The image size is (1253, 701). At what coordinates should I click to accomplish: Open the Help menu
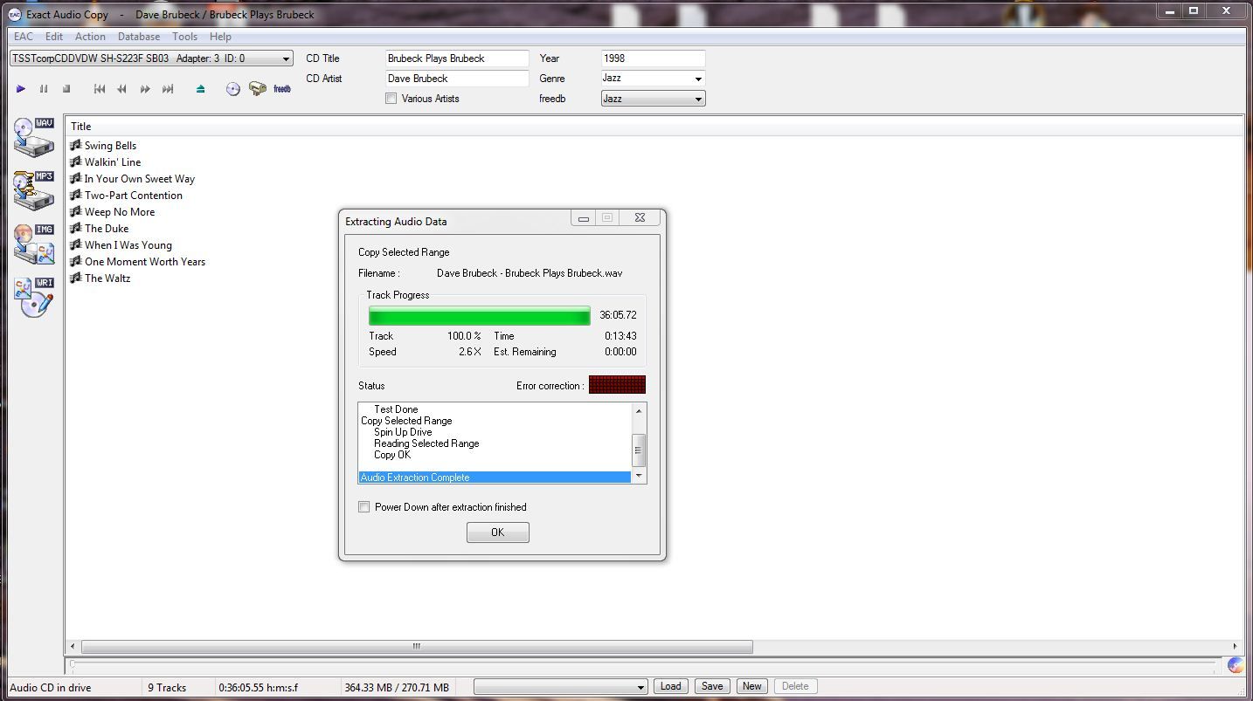point(220,37)
